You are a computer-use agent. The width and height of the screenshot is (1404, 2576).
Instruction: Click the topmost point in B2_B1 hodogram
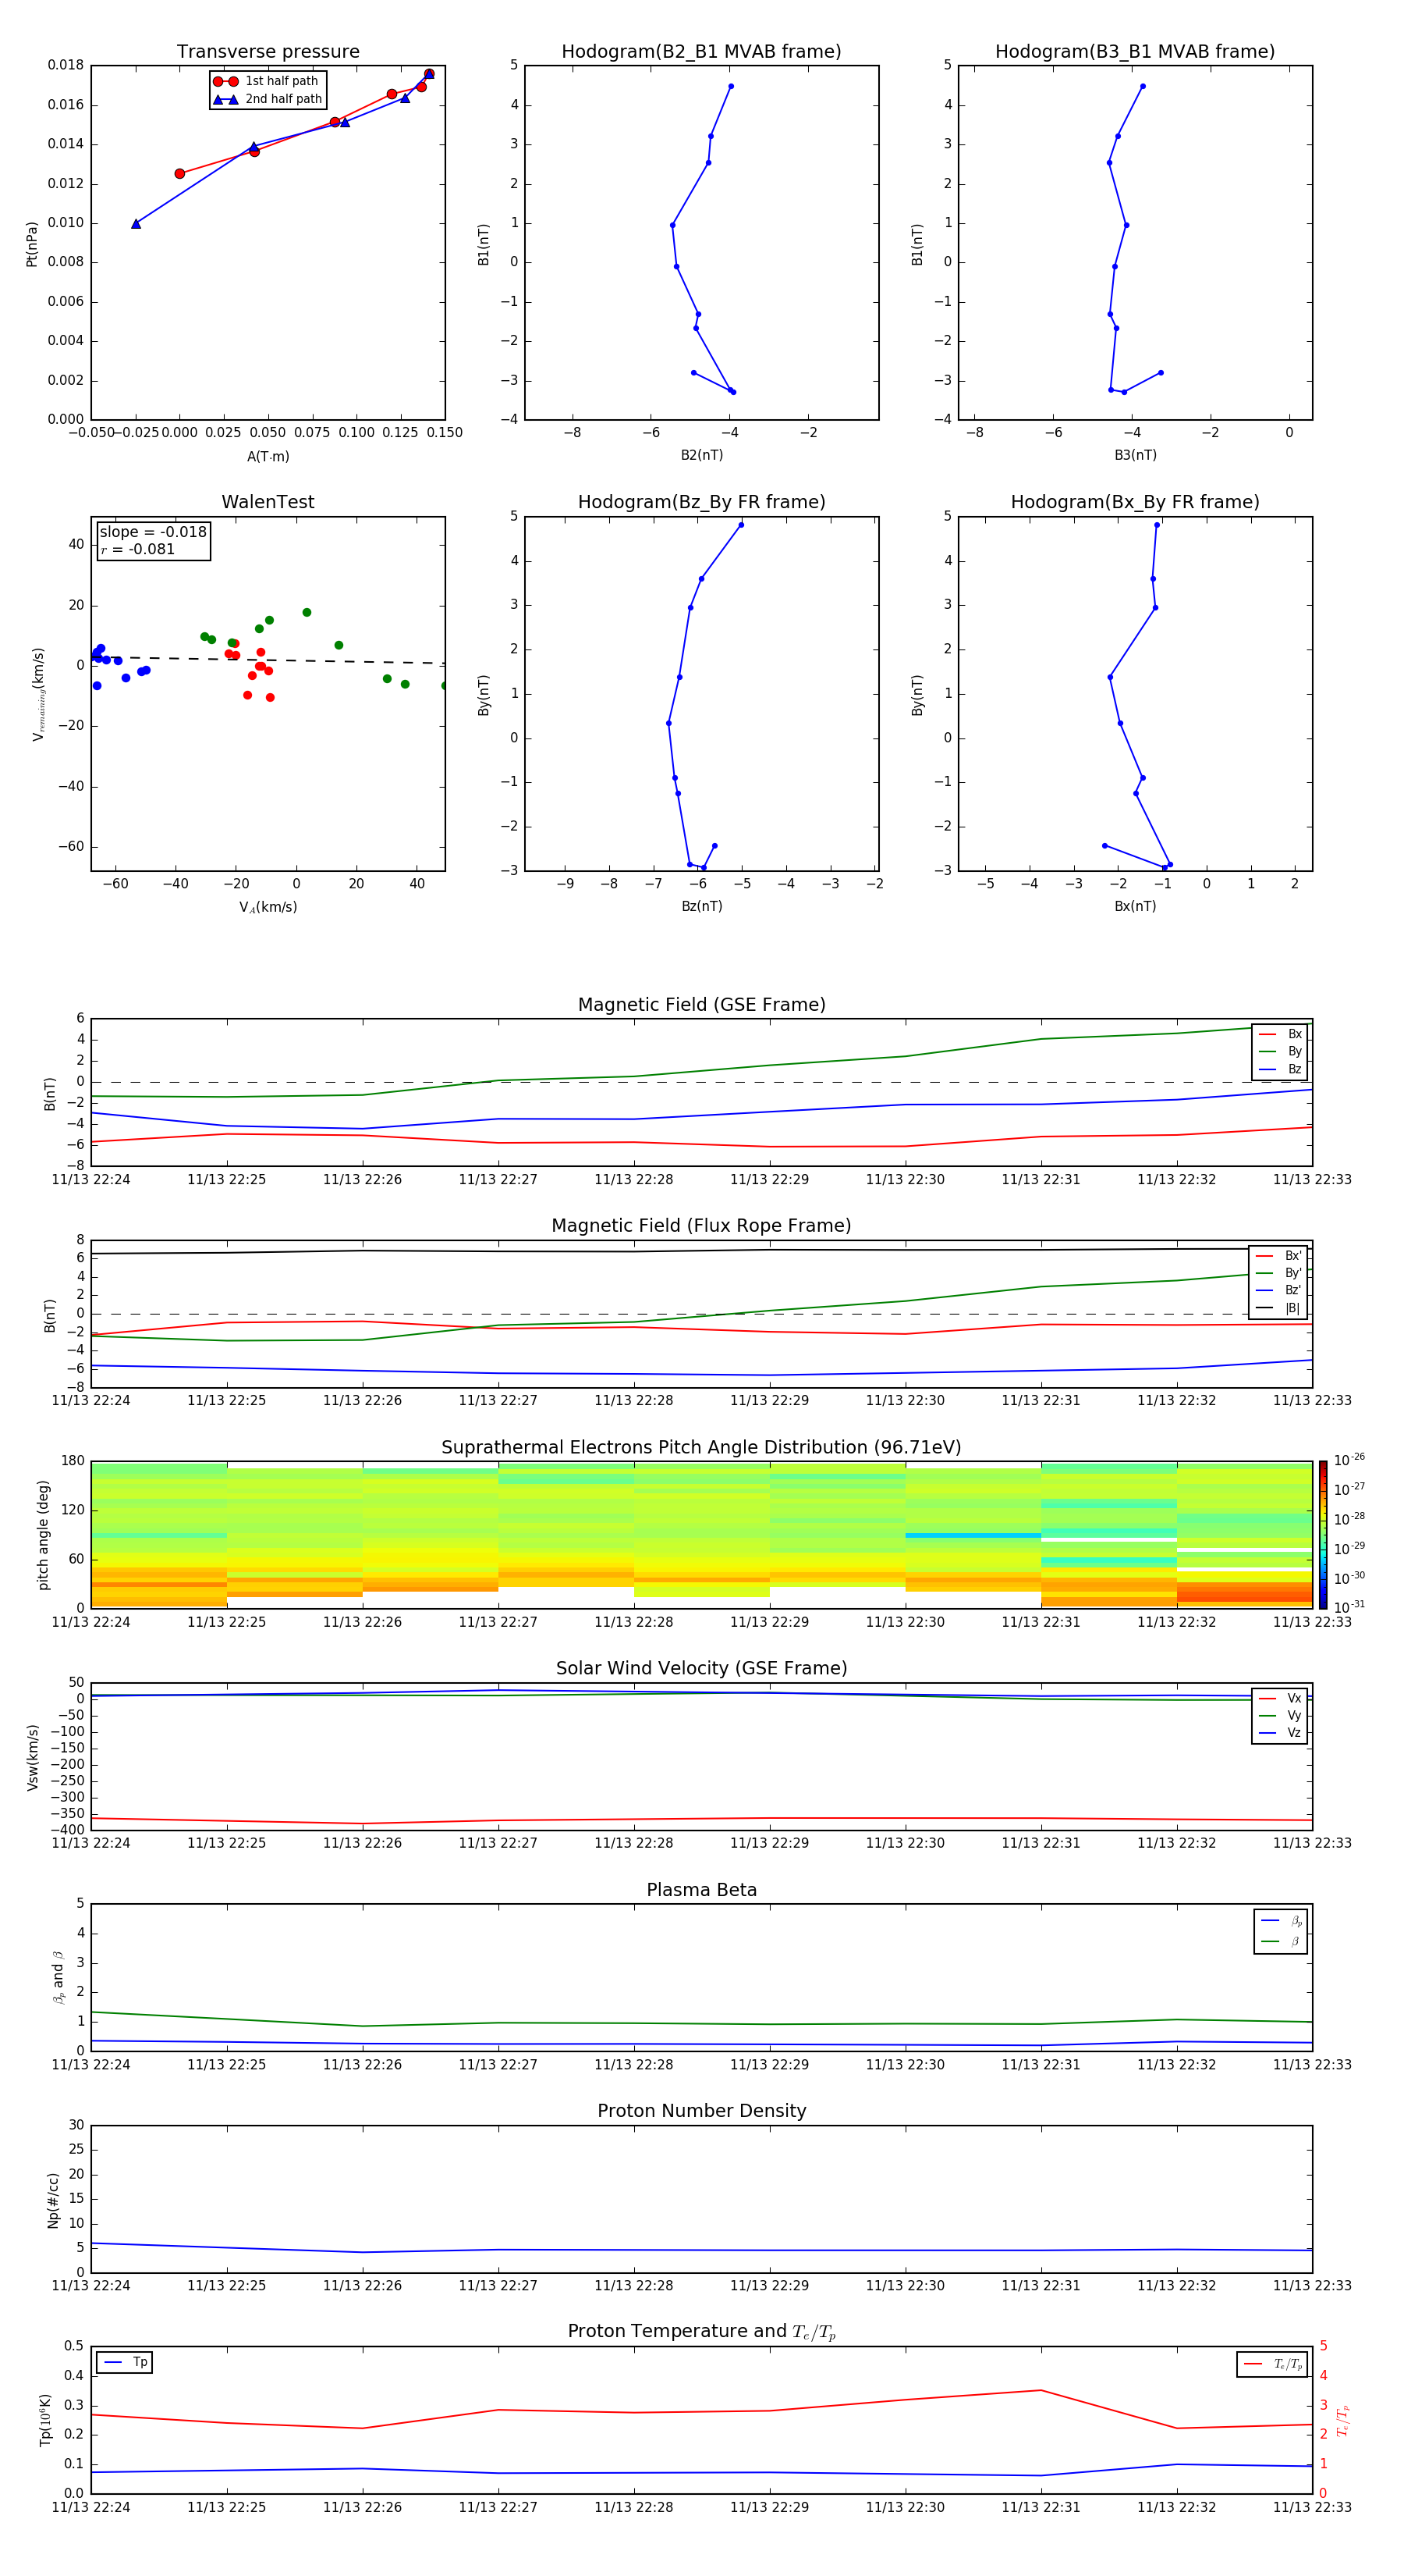coord(731,86)
